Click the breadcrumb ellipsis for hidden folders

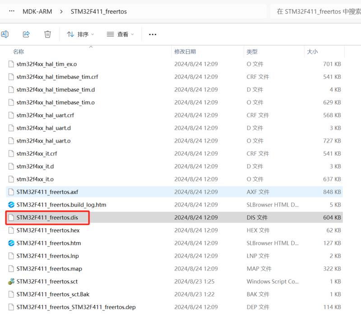[12, 11]
